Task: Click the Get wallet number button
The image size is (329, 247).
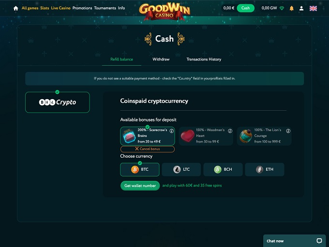Action: pos(140,186)
